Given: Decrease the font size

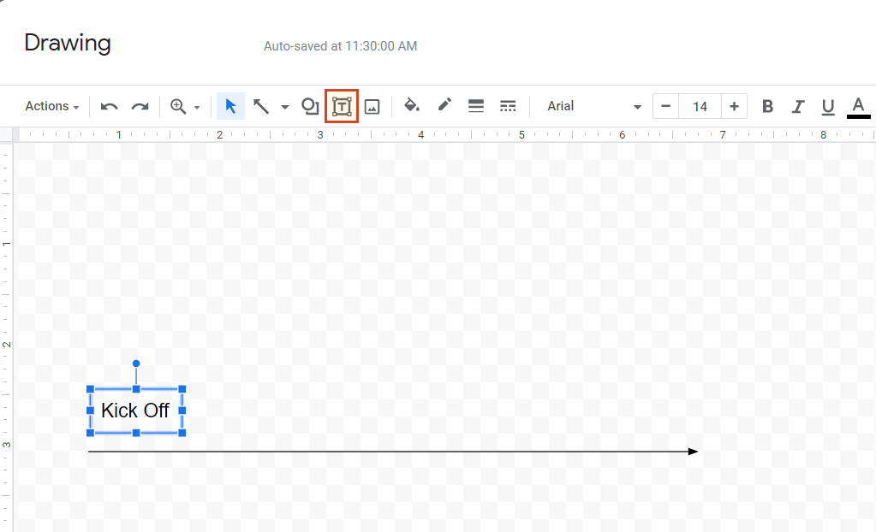Looking at the screenshot, I should (x=665, y=106).
